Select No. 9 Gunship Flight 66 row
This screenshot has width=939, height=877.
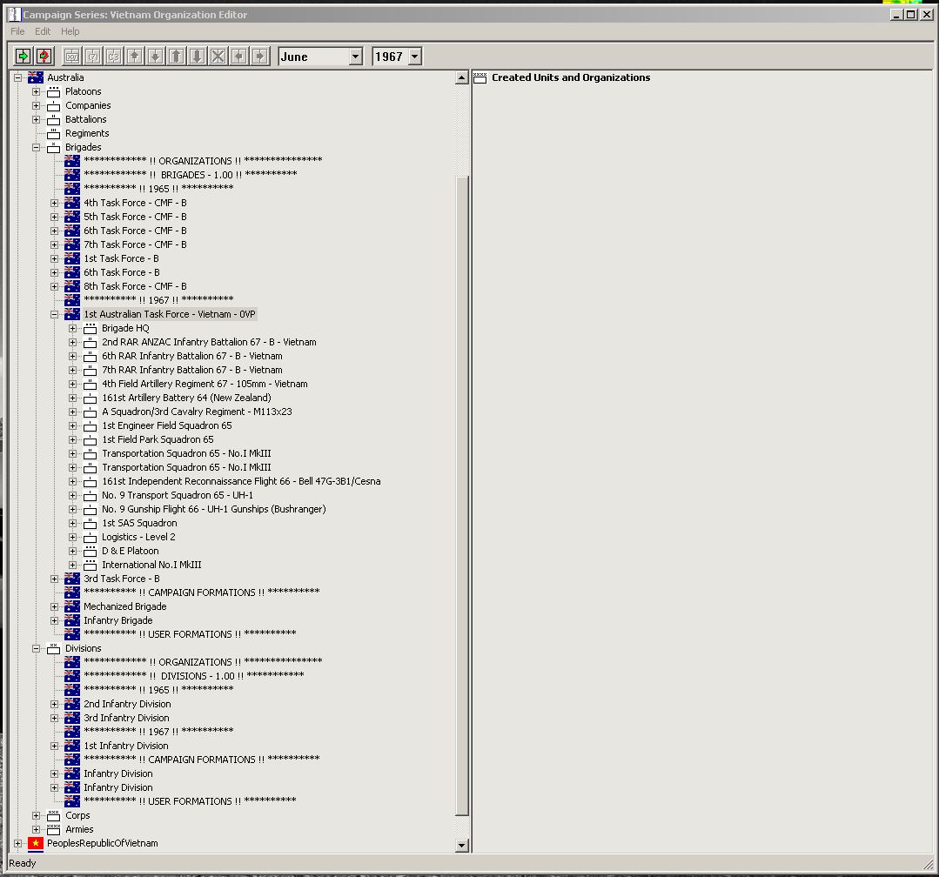[214, 509]
